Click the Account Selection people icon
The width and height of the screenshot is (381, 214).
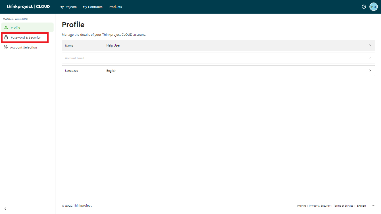tap(5, 47)
